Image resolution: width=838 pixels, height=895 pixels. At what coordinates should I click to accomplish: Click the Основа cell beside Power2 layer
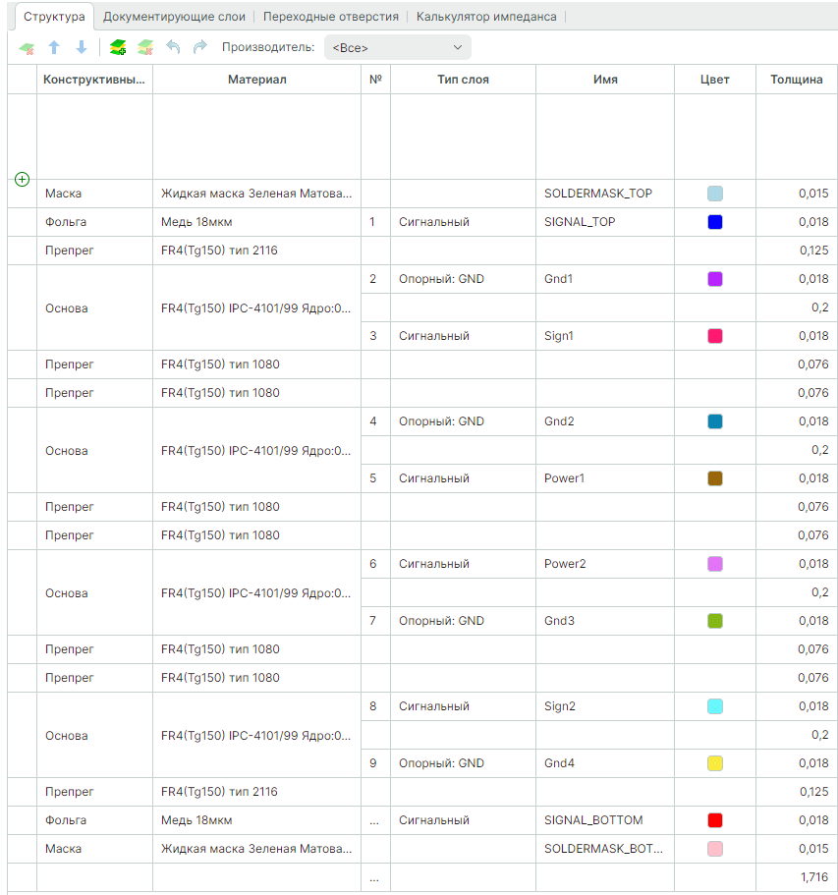coord(94,592)
